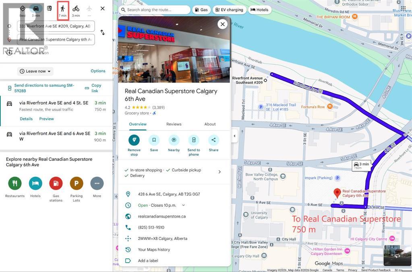
Task: Expand service options chevron
Action: coord(219,172)
